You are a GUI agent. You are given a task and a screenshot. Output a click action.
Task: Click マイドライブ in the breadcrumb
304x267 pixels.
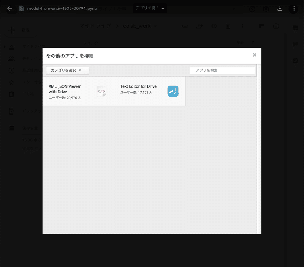pos(95,26)
